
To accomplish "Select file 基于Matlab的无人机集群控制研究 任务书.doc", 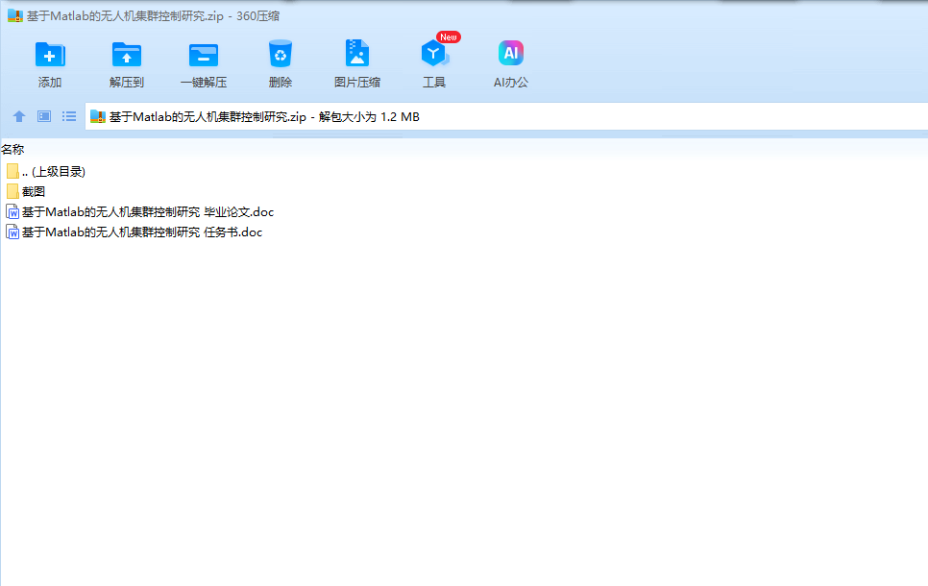I will (x=142, y=232).
